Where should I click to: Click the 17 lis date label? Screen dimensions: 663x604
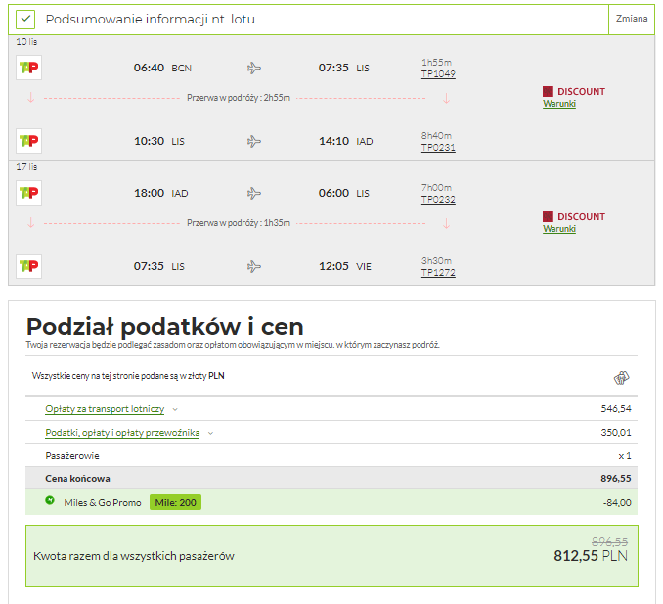[x=26, y=167]
